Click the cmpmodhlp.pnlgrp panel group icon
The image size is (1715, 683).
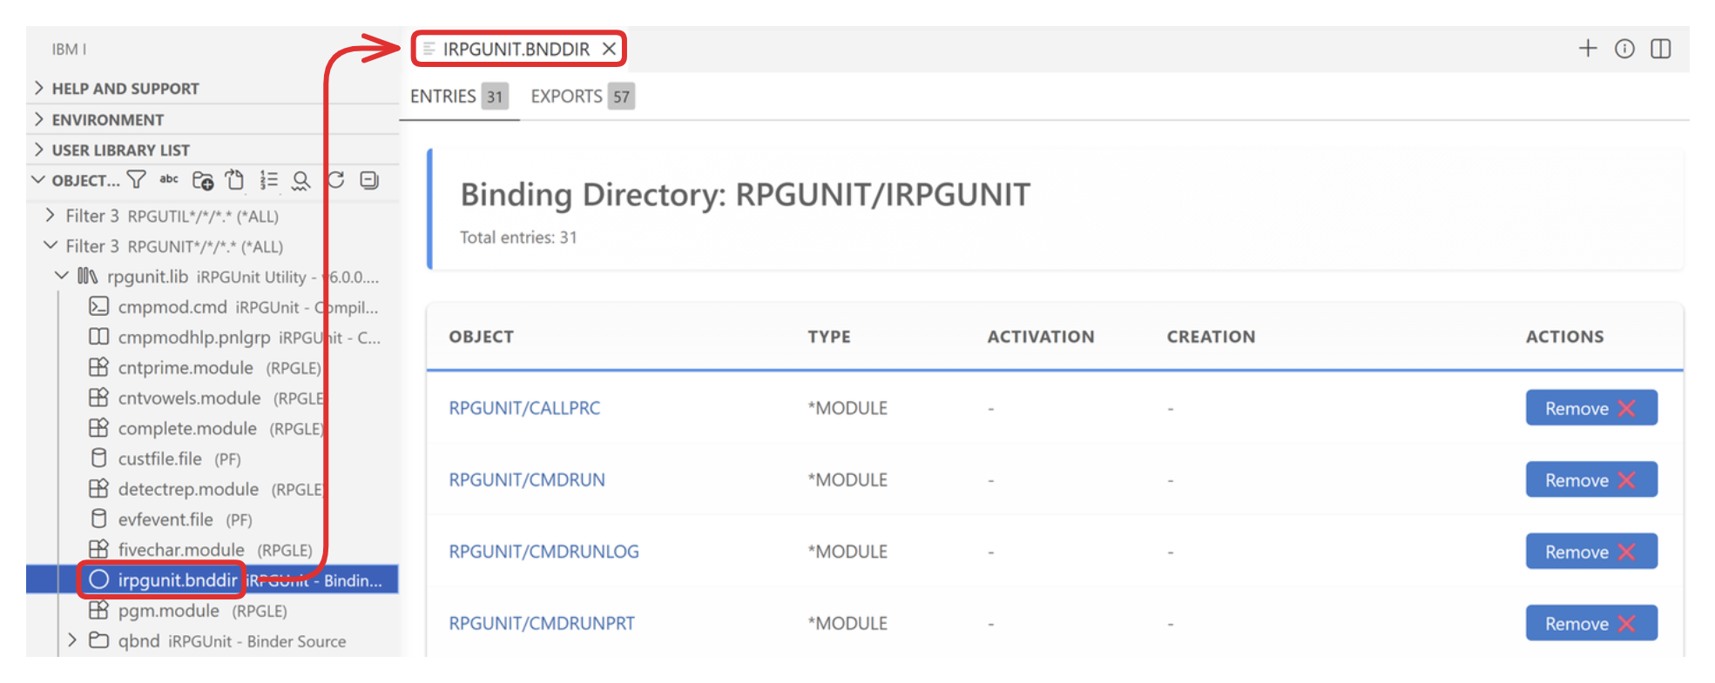pyautogui.click(x=99, y=337)
